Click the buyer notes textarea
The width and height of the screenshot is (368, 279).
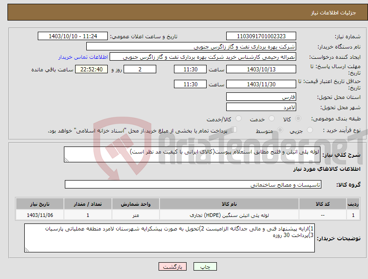[x=169, y=238]
